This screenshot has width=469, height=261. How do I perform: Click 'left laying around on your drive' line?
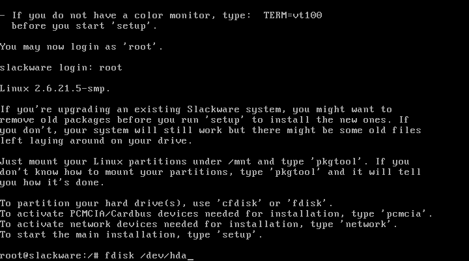click(96, 141)
